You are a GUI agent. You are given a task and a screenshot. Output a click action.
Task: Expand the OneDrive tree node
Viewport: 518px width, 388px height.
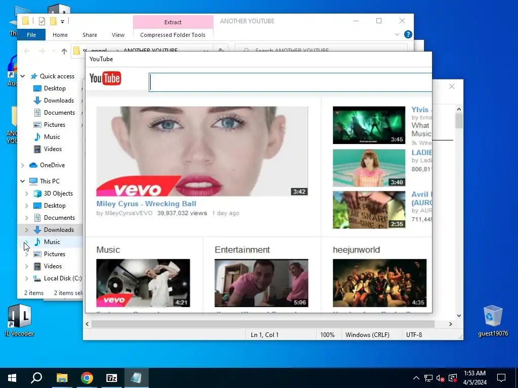[22, 165]
